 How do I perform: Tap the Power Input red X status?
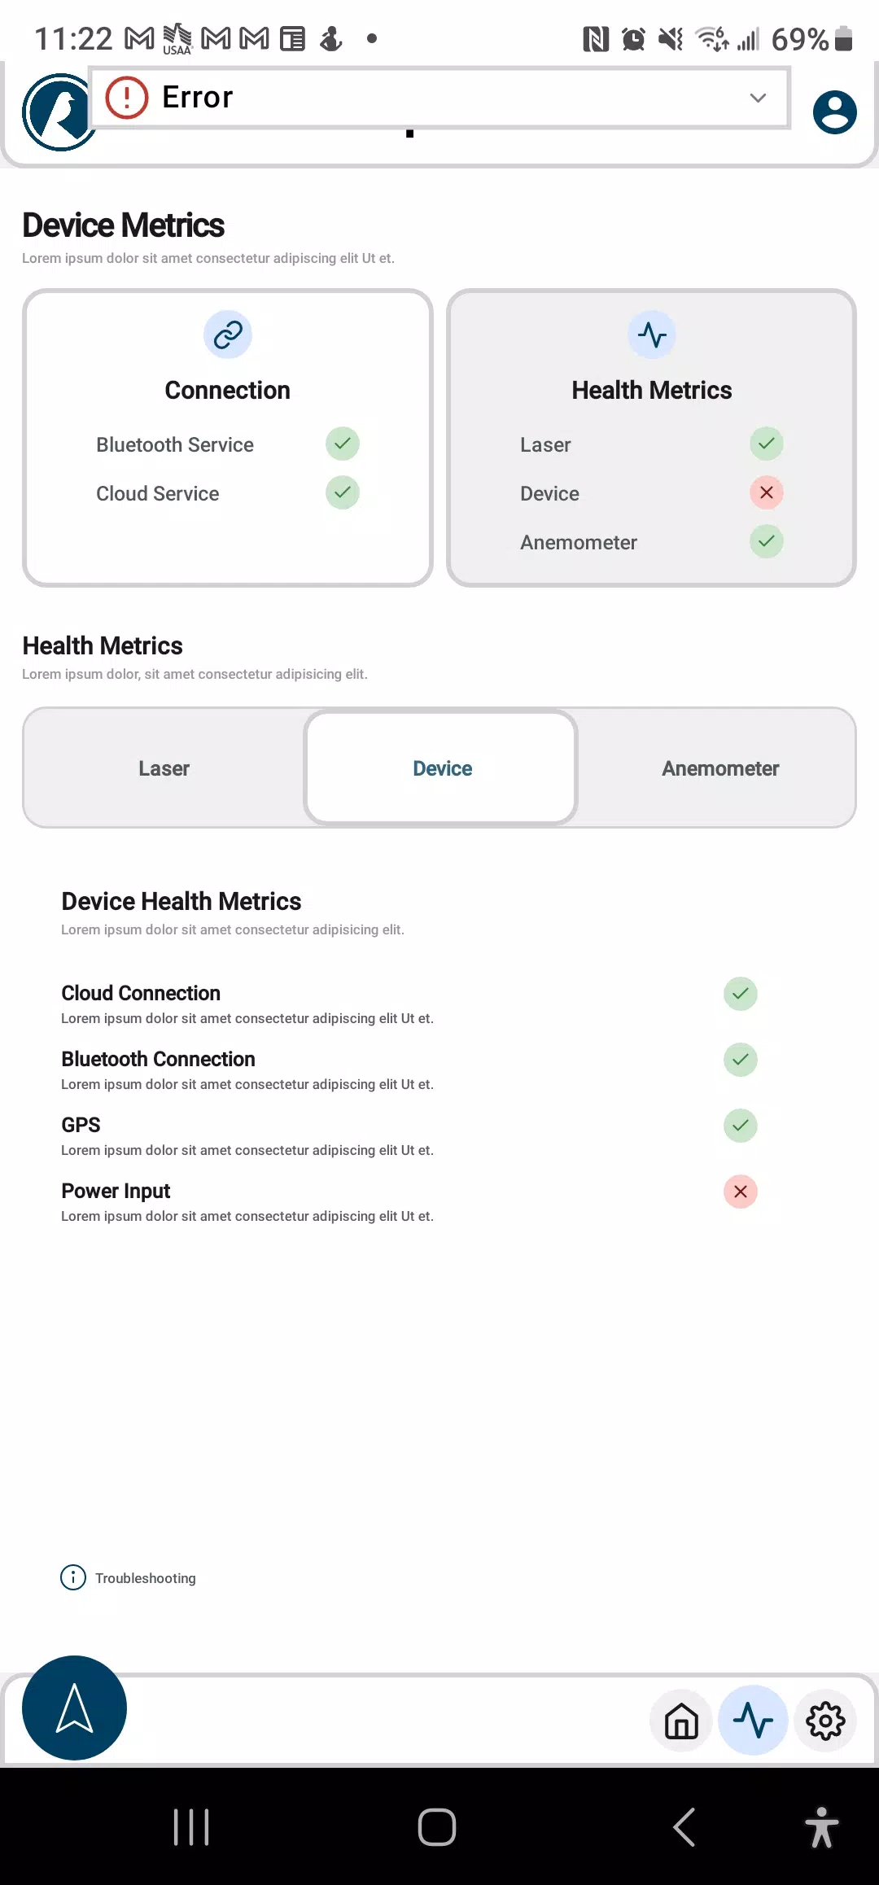coord(741,1192)
